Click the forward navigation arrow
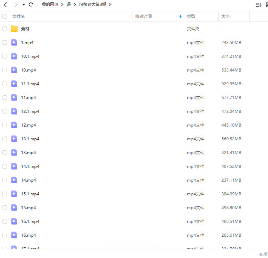The height and width of the screenshot is (258, 268). [16, 5]
